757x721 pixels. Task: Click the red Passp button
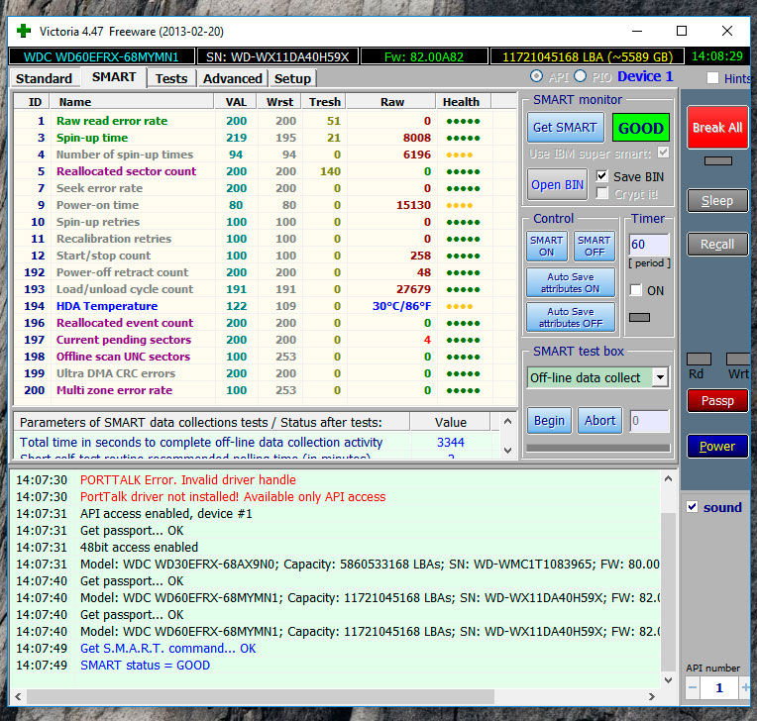717,401
